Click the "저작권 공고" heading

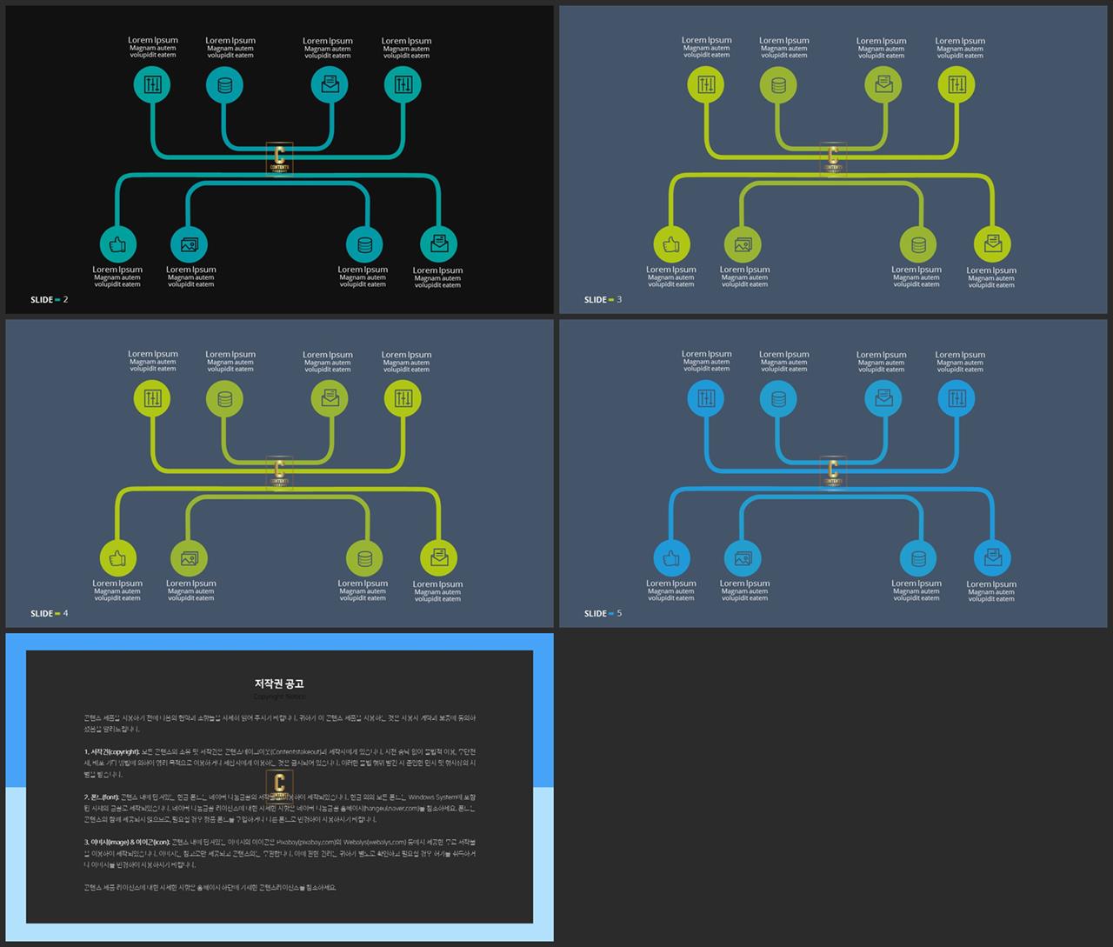279,684
